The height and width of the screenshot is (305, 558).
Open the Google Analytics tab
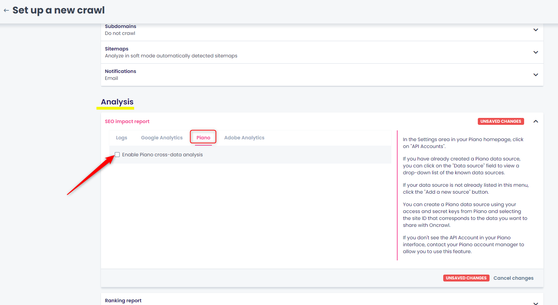[161, 138]
